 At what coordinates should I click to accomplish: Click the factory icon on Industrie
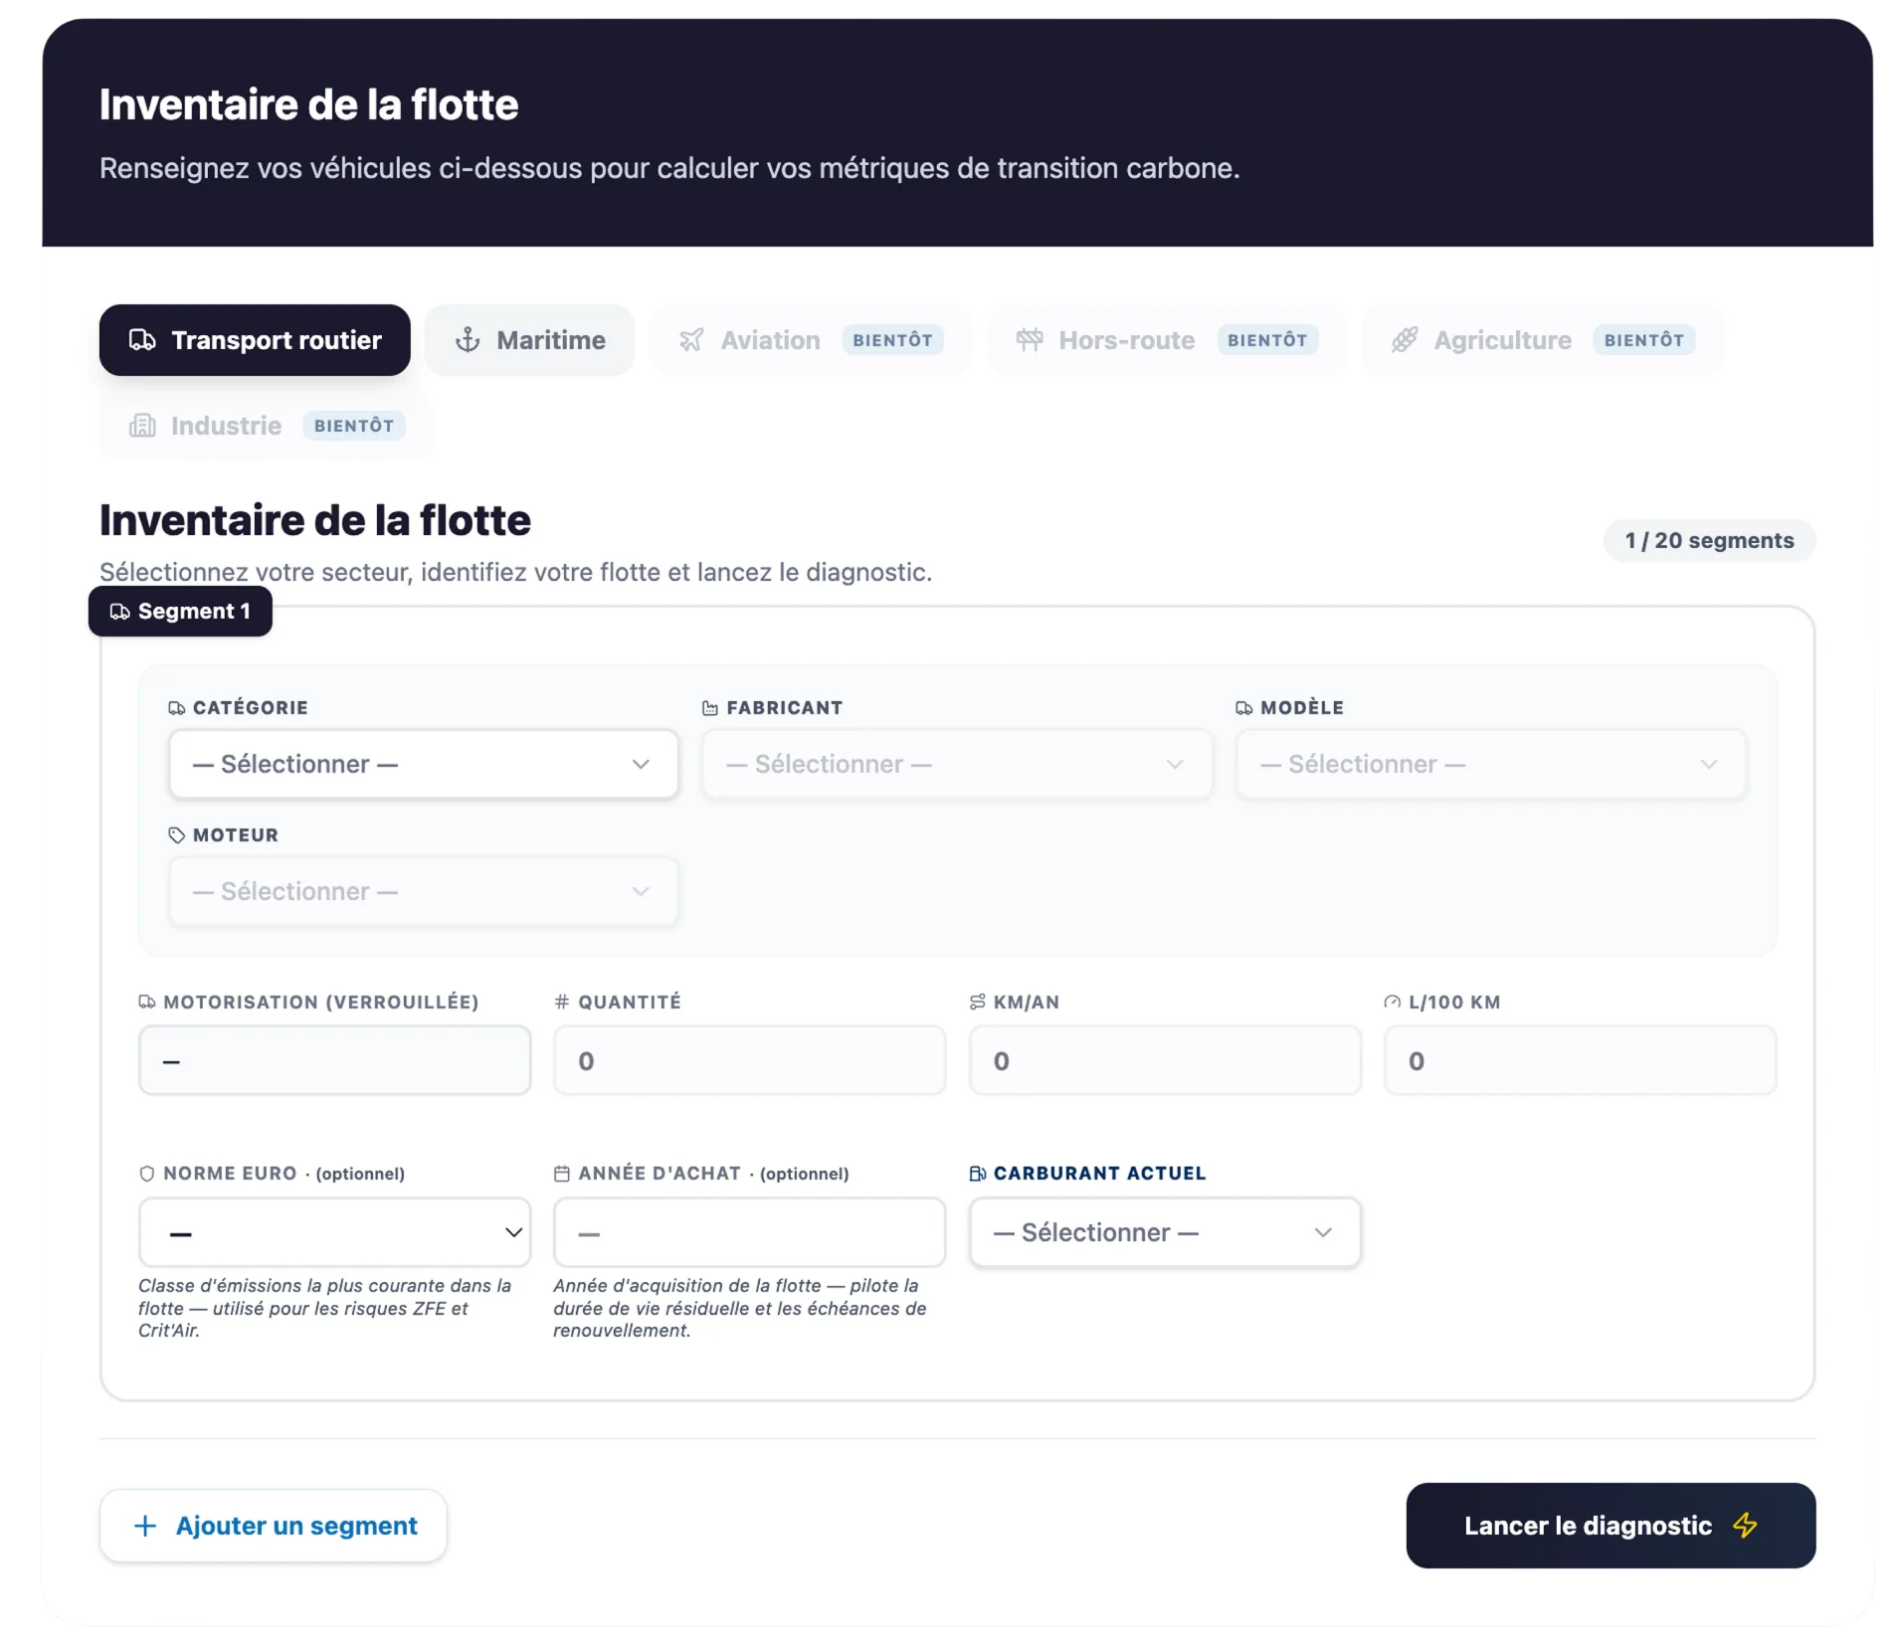142,426
